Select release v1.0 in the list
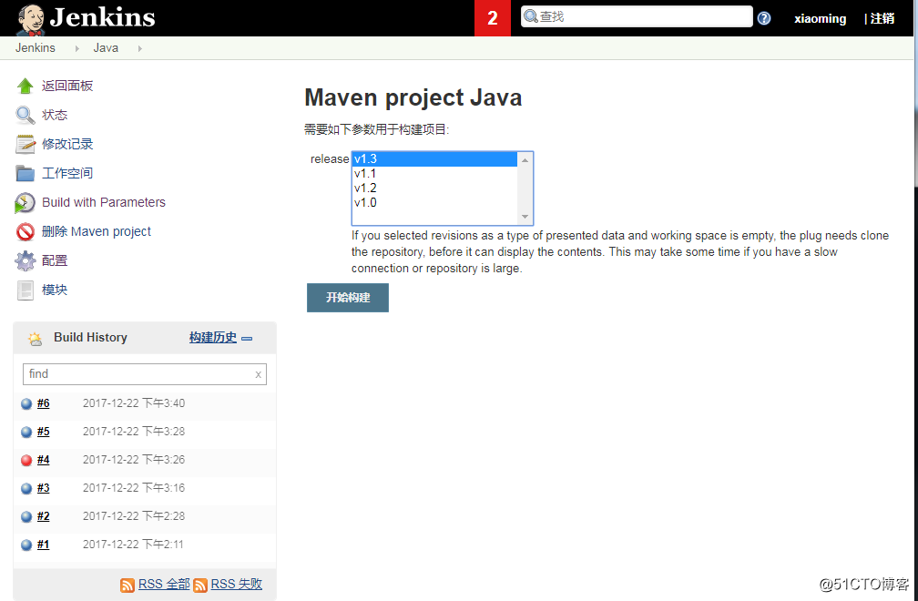 [x=434, y=202]
